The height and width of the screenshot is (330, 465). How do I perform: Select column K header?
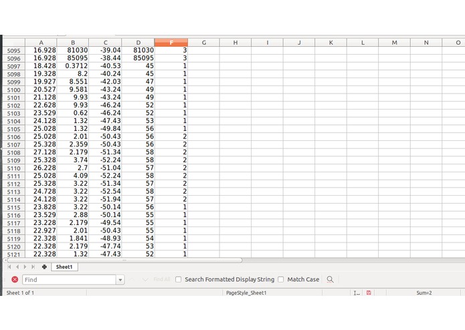coord(331,43)
